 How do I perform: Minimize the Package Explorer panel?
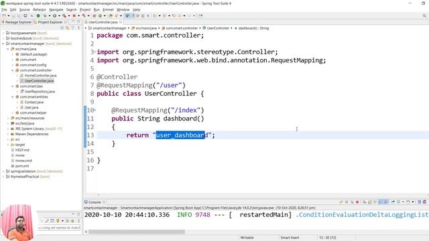pos(73,21)
